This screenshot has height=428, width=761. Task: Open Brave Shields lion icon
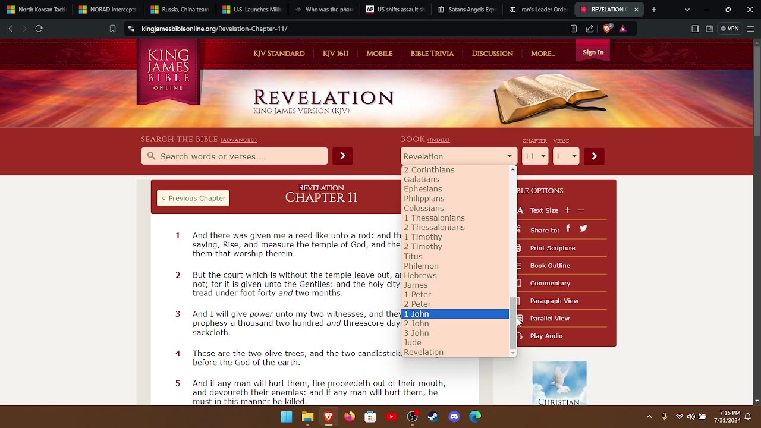click(607, 29)
